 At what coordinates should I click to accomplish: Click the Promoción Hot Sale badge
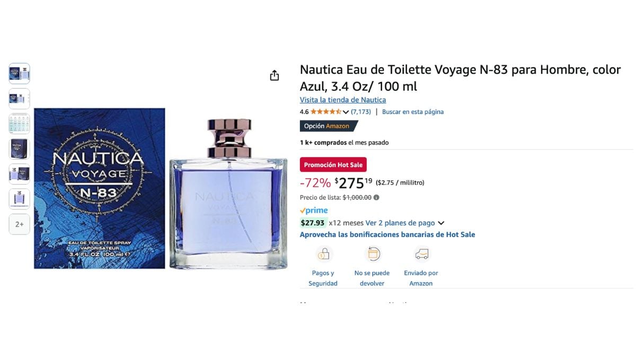[333, 165]
